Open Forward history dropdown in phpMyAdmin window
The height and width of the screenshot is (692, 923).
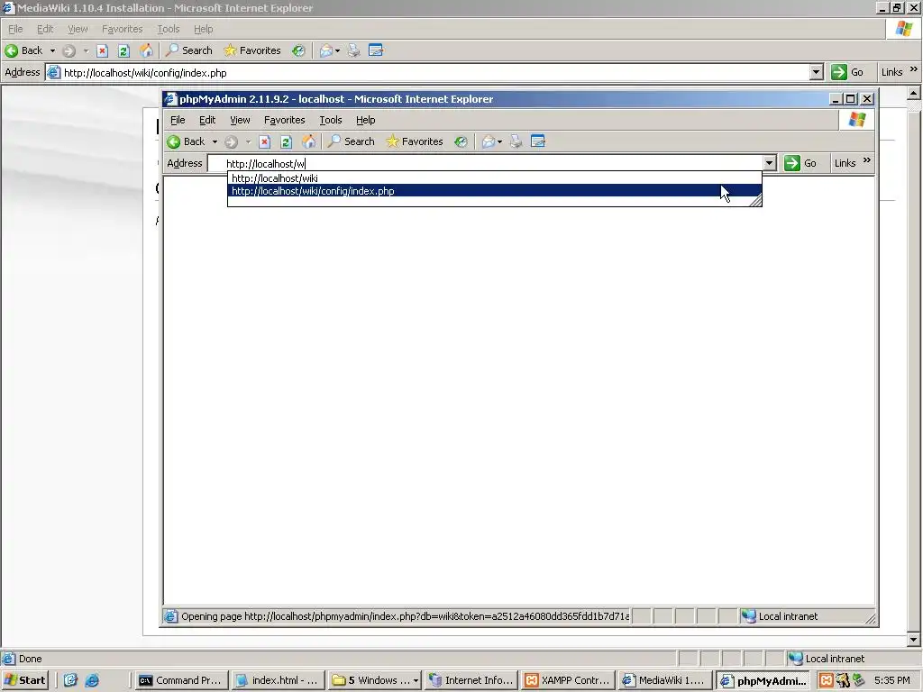click(x=249, y=141)
